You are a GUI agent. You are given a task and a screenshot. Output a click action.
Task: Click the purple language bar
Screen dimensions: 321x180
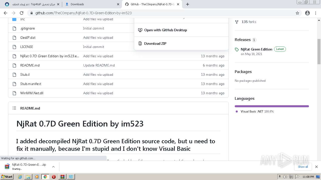coord(272,106)
